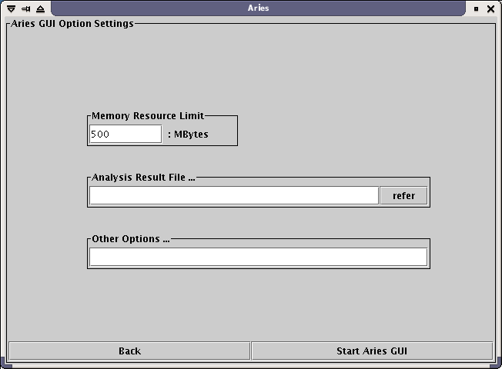Select the Other Options text field

(x=258, y=257)
